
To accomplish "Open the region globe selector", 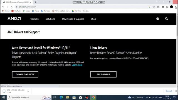I will click(158, 19).
